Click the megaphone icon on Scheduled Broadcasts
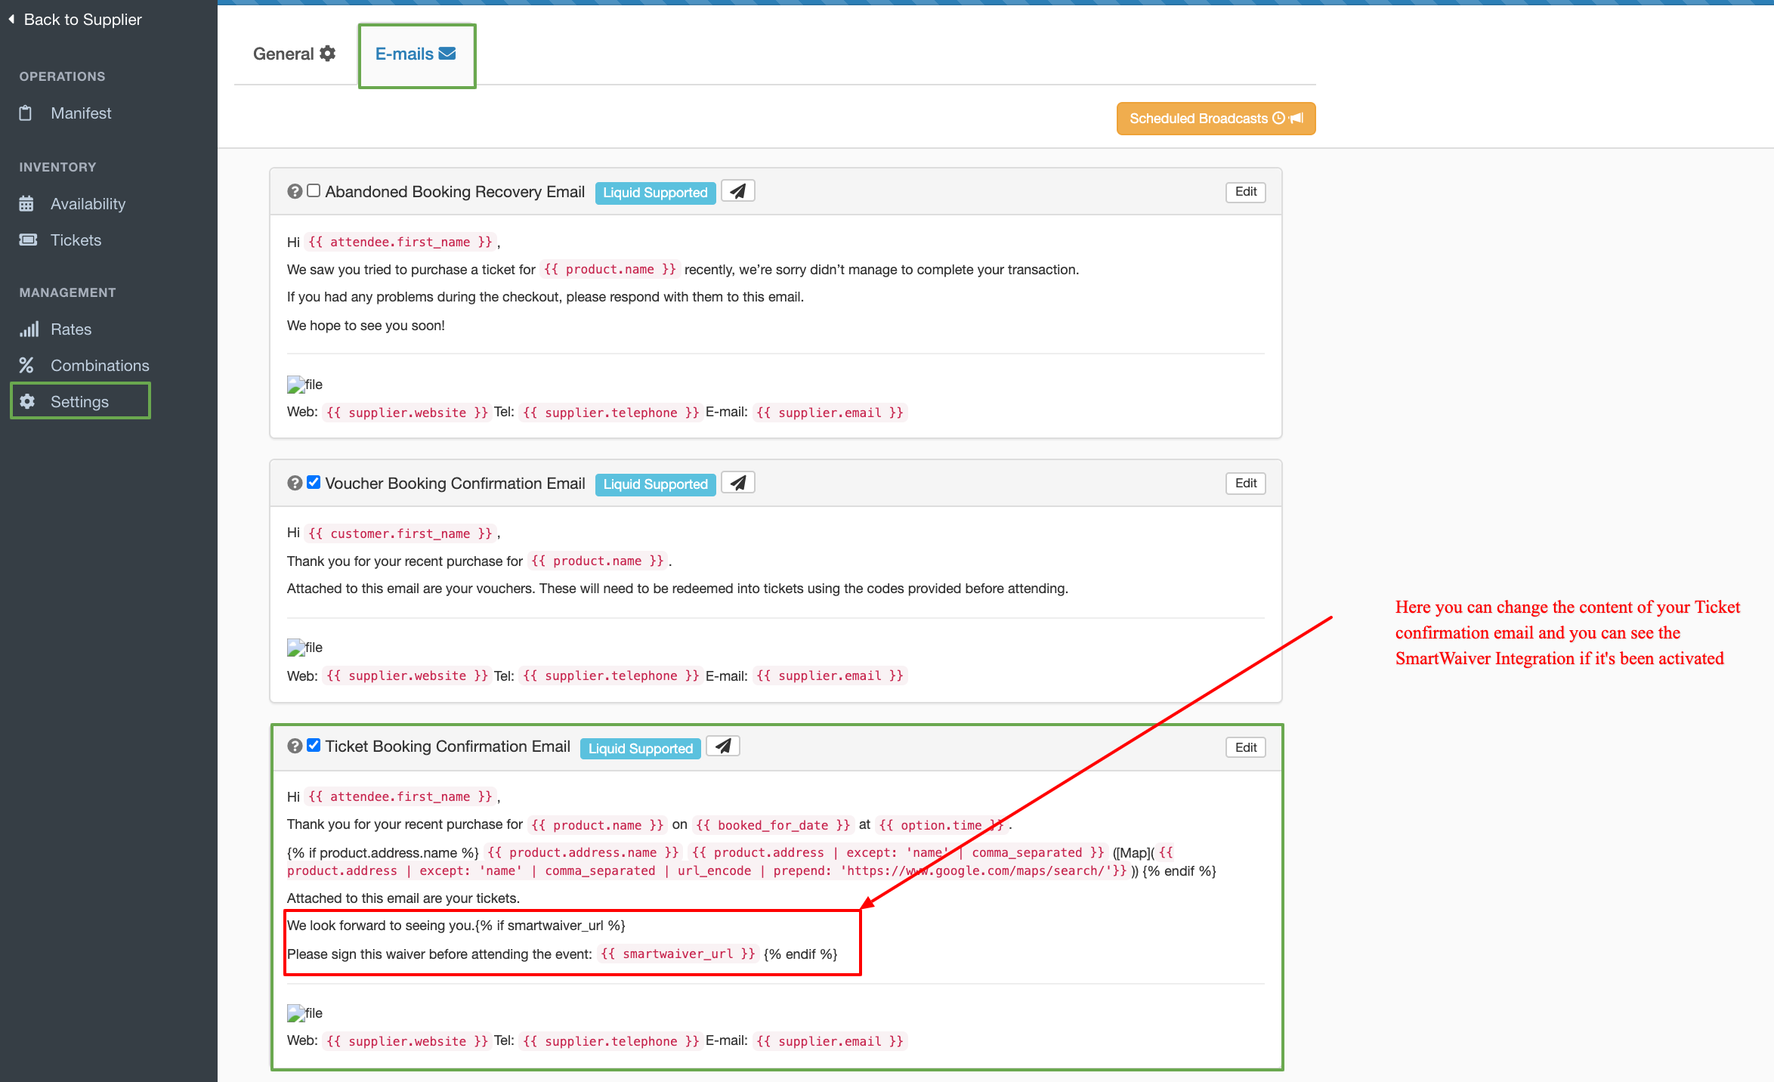The width and height of the screenshot is (1774, 1082). [x=1297, y=119]
